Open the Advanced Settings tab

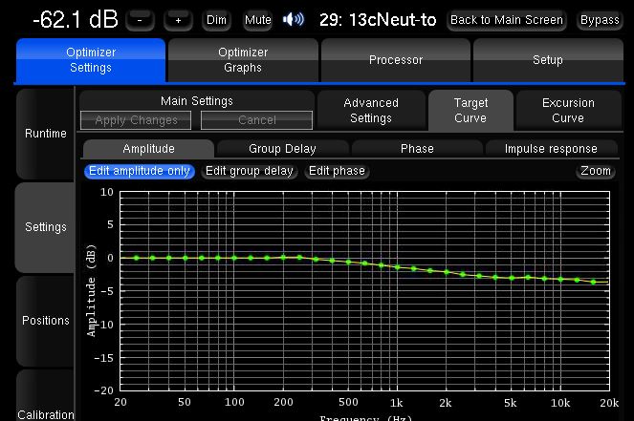[x=370, y=111]
